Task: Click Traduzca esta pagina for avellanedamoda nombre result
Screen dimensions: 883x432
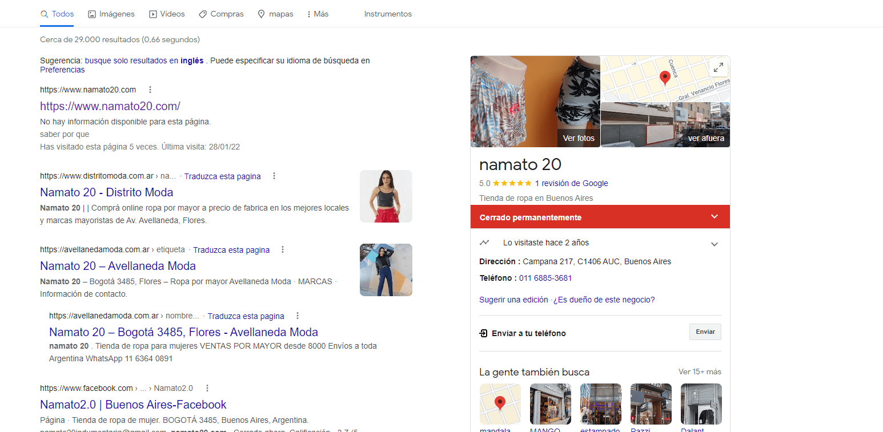Action: coord(246,316)
